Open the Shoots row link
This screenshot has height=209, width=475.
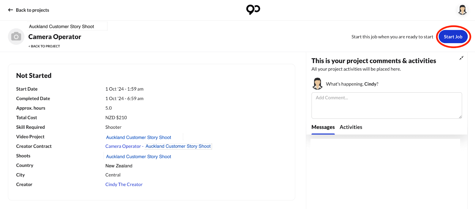(139, 156)
